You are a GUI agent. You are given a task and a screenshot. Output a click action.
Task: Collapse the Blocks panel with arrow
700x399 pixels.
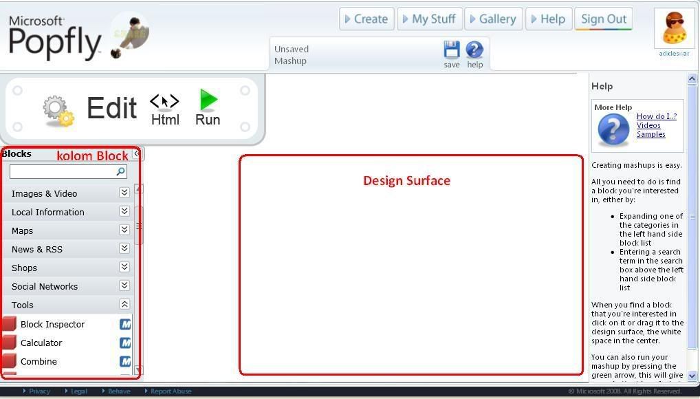tap(138, 153)
